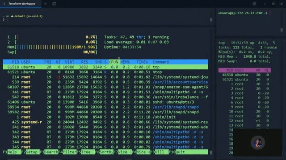Select the sshd ubuntu@pts/3 row

click(x=105, y=102)
